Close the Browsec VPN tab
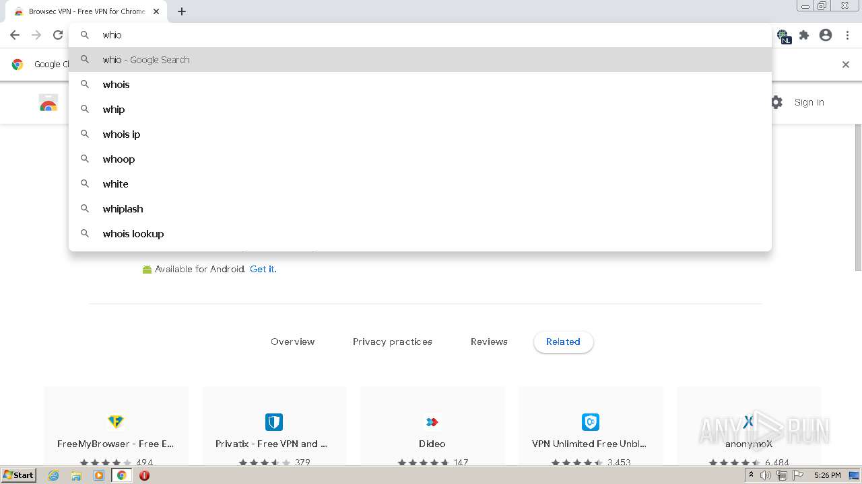The height and width of the screenshot is (484, 862). 157,11
